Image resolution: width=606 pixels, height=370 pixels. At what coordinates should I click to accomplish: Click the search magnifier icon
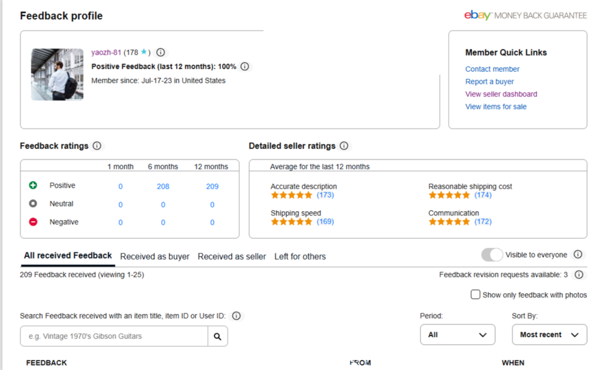[218, 336]
